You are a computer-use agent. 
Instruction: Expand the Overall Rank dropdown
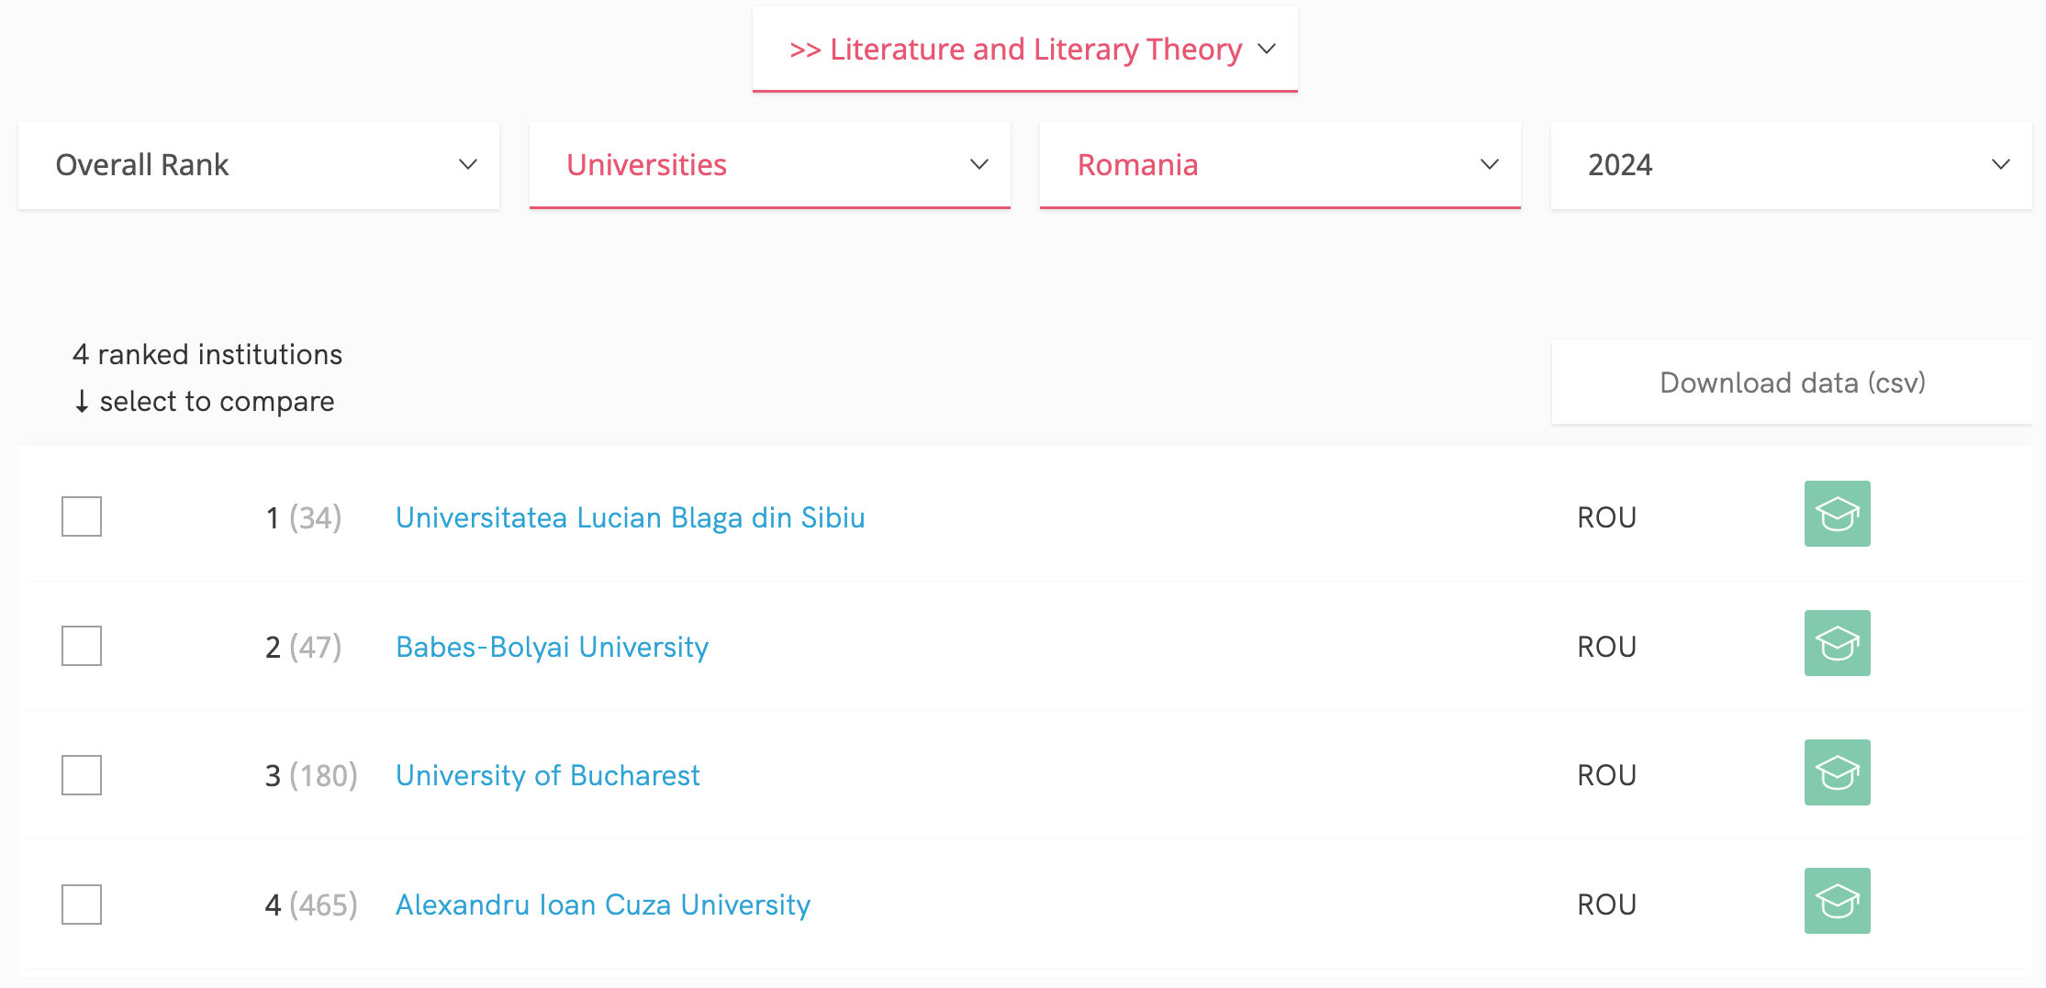point(258,165)
